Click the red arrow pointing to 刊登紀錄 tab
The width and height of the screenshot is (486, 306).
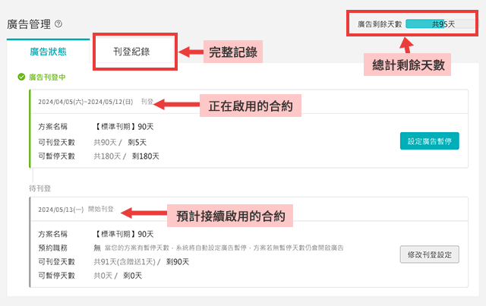tap(191, 52)
